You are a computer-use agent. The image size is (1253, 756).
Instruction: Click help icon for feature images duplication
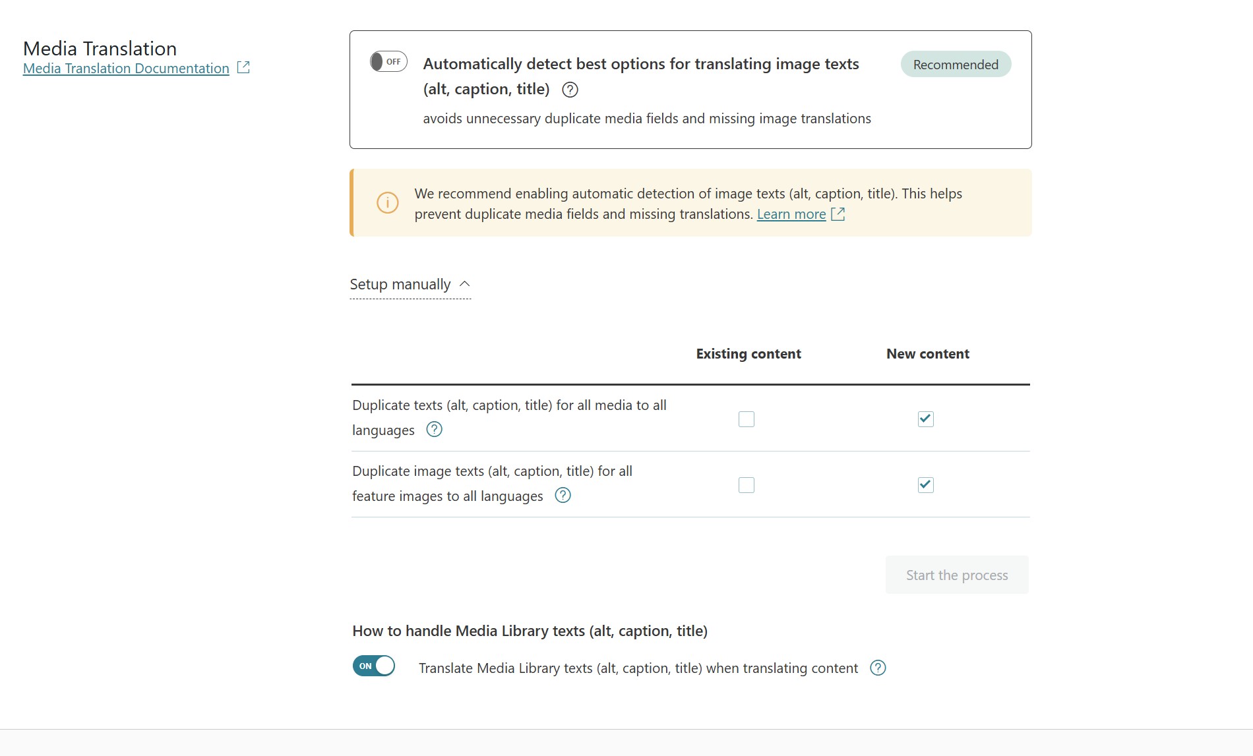tap(563, 496)
